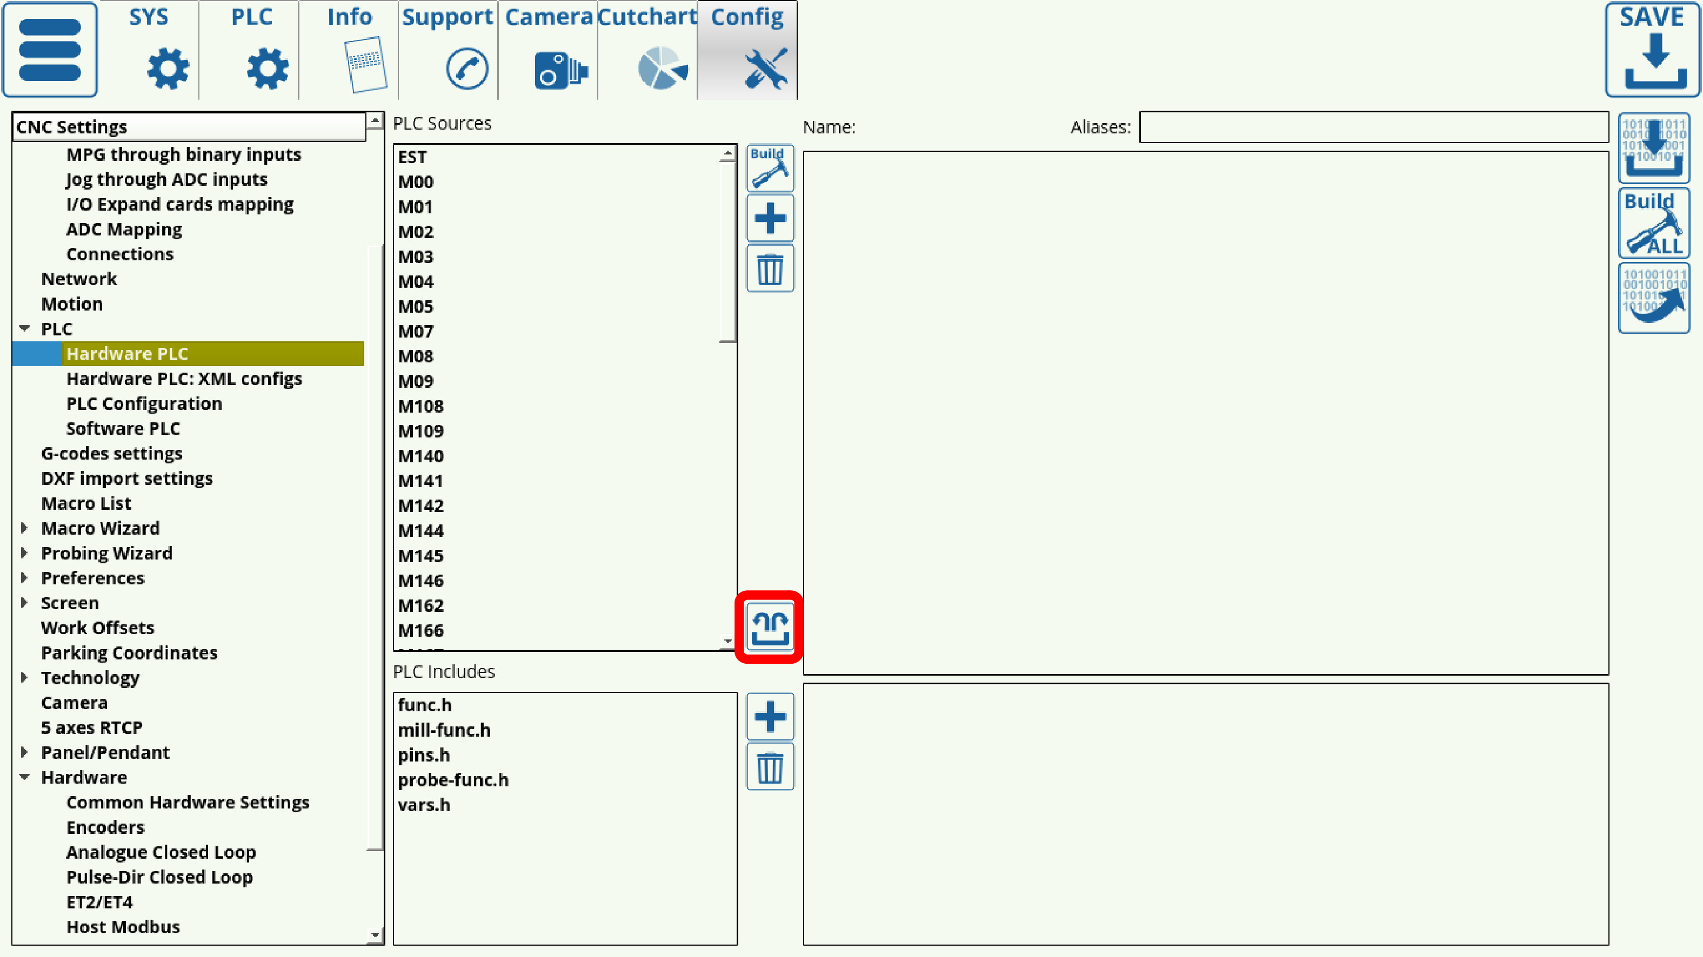Image resolution: width=1703 pixels, height=957 pixels.
Task: Click the highlighted send-to-controller icon
Action: click(769, 629)
